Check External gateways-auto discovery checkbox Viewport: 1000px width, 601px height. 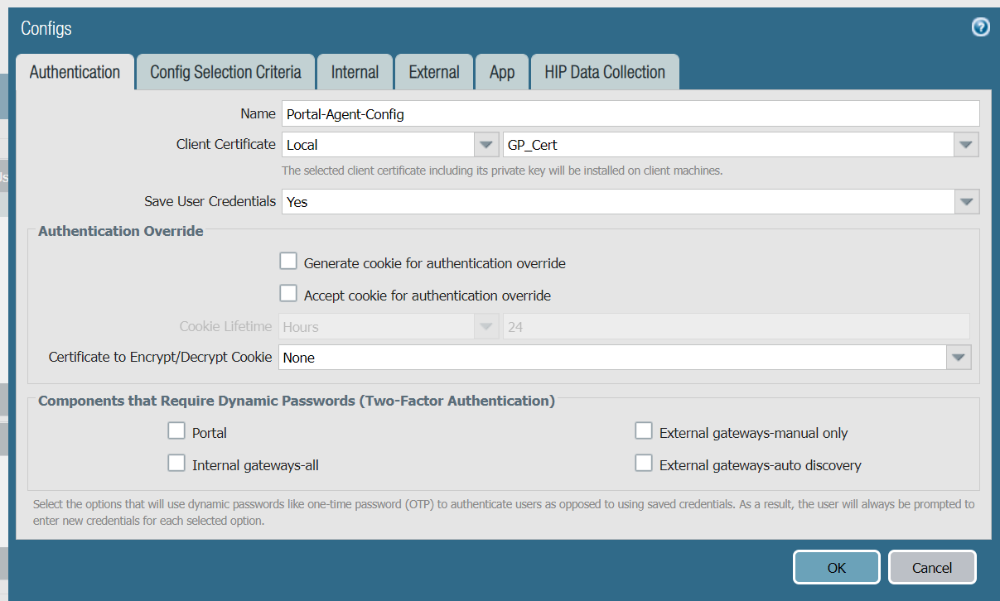coord(644,464)
